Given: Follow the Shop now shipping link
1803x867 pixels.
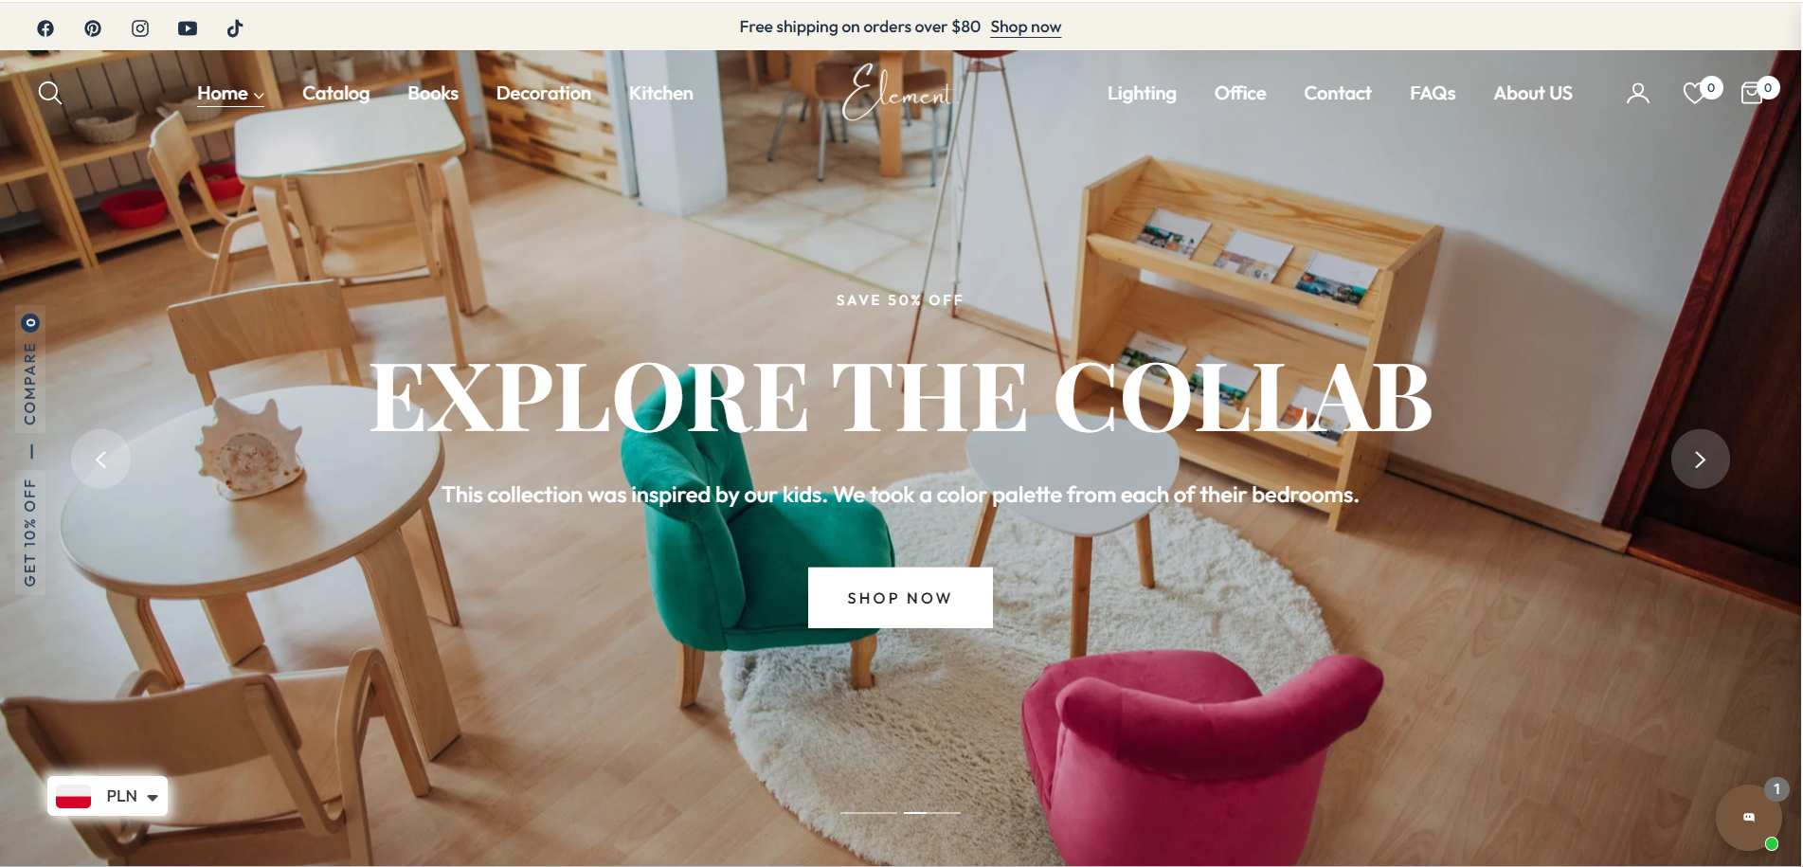Looking at the screenshot, I should point(1026,27).
